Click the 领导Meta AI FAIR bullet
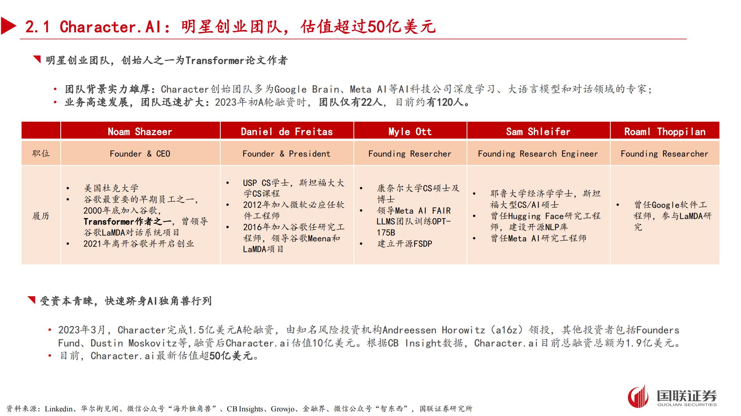The height and width of the screenshot is (416, 741). tap(414, 221)
